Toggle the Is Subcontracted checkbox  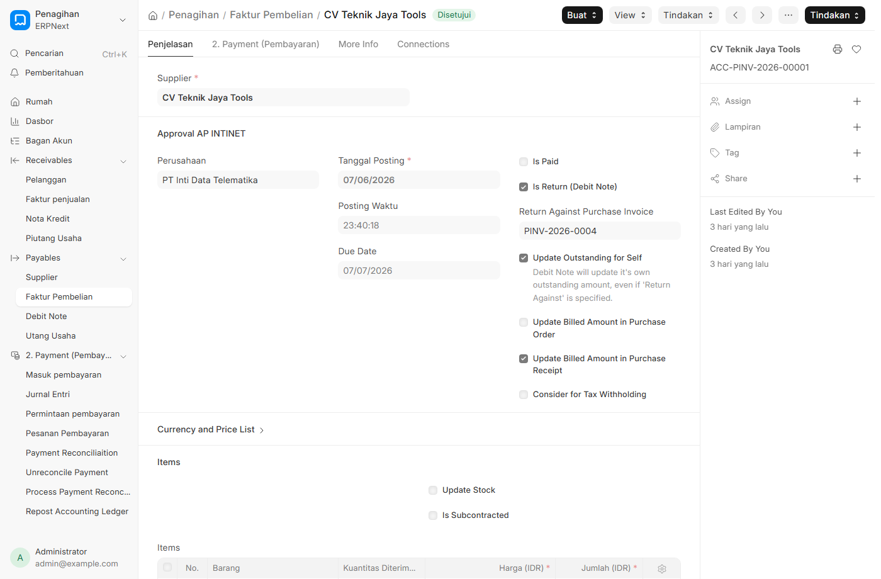pos(433,515)
